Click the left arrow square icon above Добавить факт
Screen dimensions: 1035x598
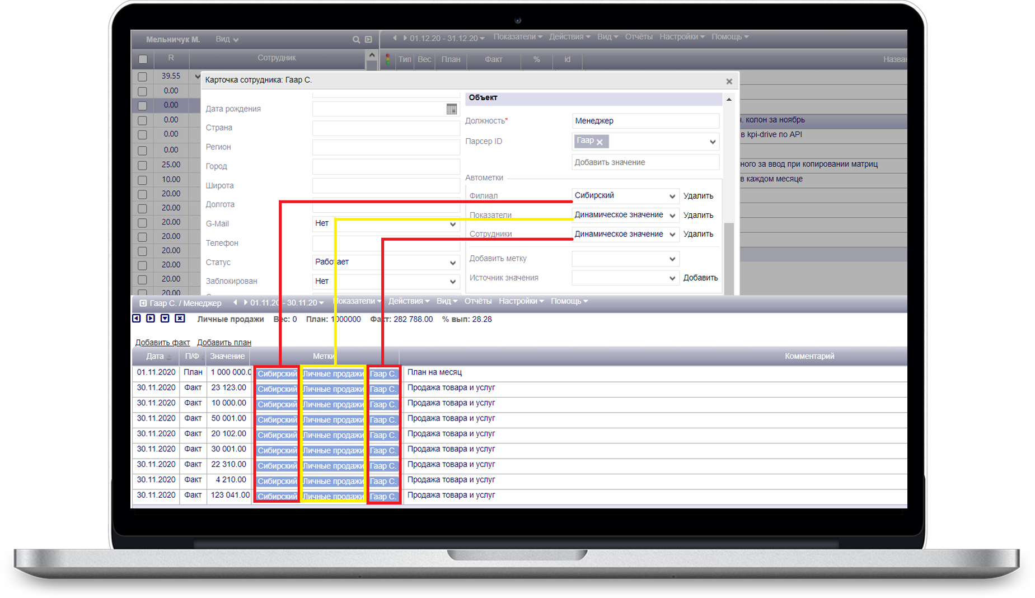tap(137, 319)
